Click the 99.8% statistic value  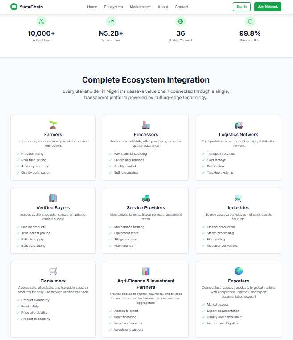click(250, 33)
